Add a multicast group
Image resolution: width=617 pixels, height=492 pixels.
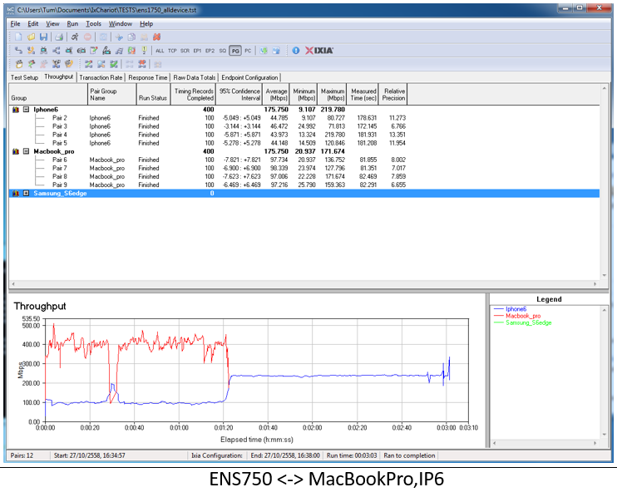57,51
